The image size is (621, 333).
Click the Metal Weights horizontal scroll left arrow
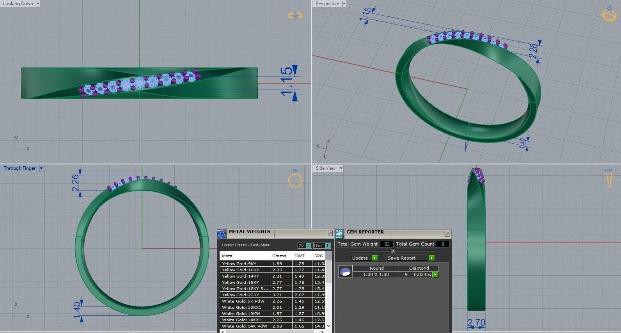(x=222, y=331)
